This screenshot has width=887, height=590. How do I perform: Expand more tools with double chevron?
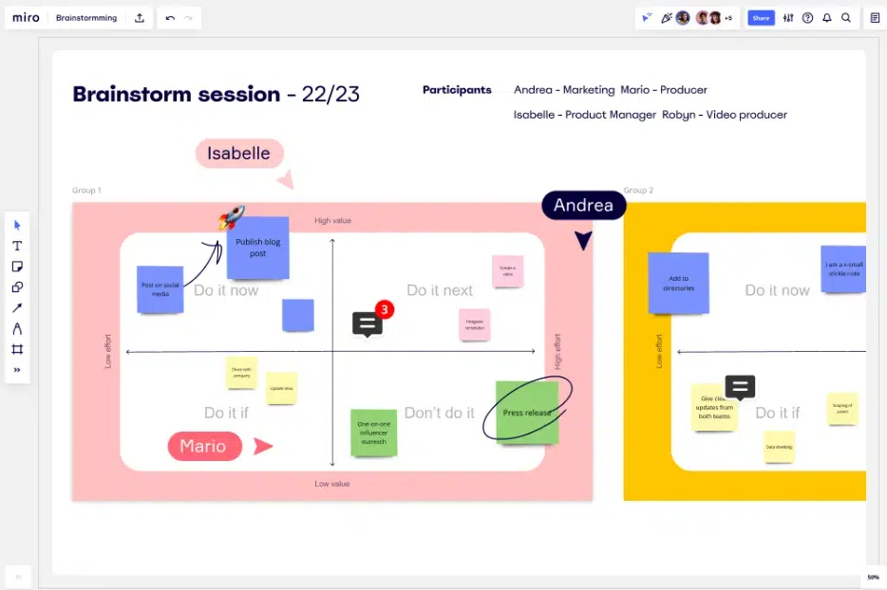coord(17,370)
